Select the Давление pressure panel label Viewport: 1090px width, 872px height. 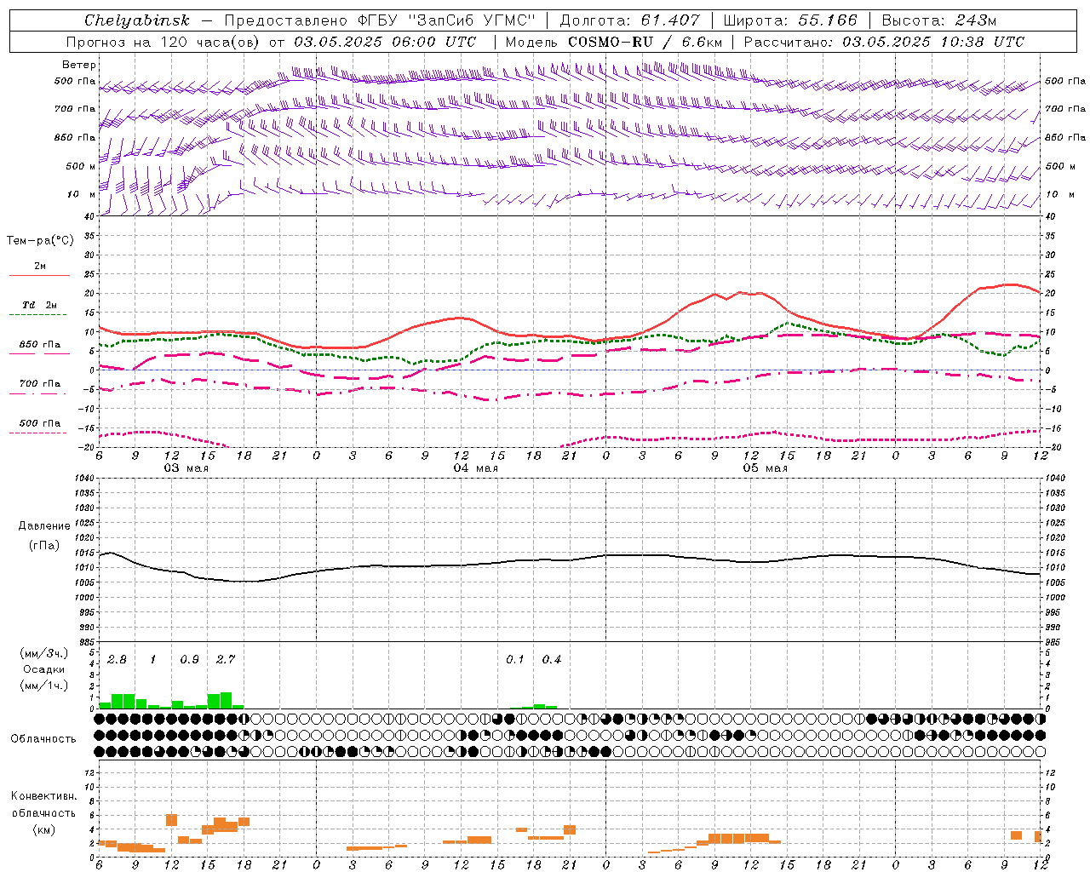(x=43, y=526)
